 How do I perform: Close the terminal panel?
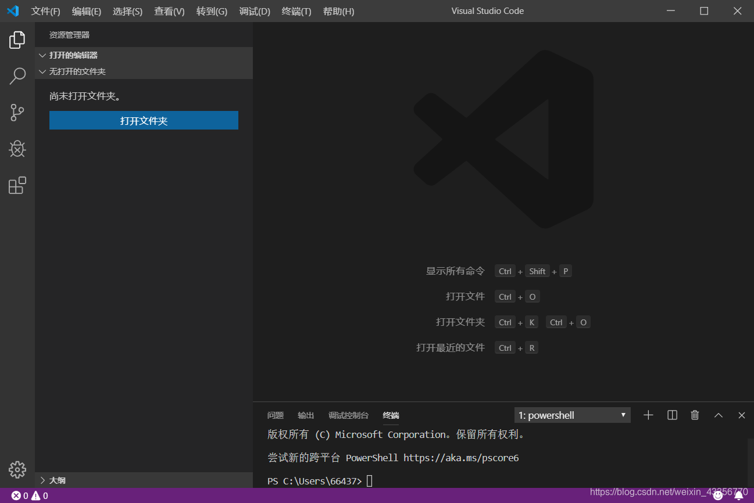pos(742,415)
